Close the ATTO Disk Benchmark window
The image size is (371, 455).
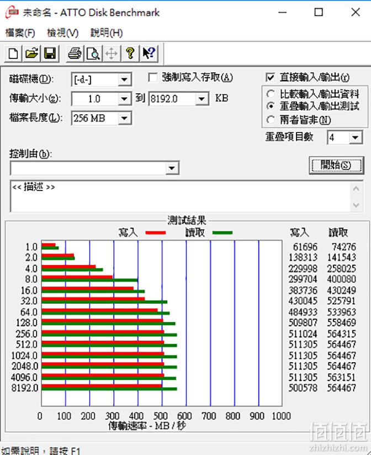pos(356,13)
